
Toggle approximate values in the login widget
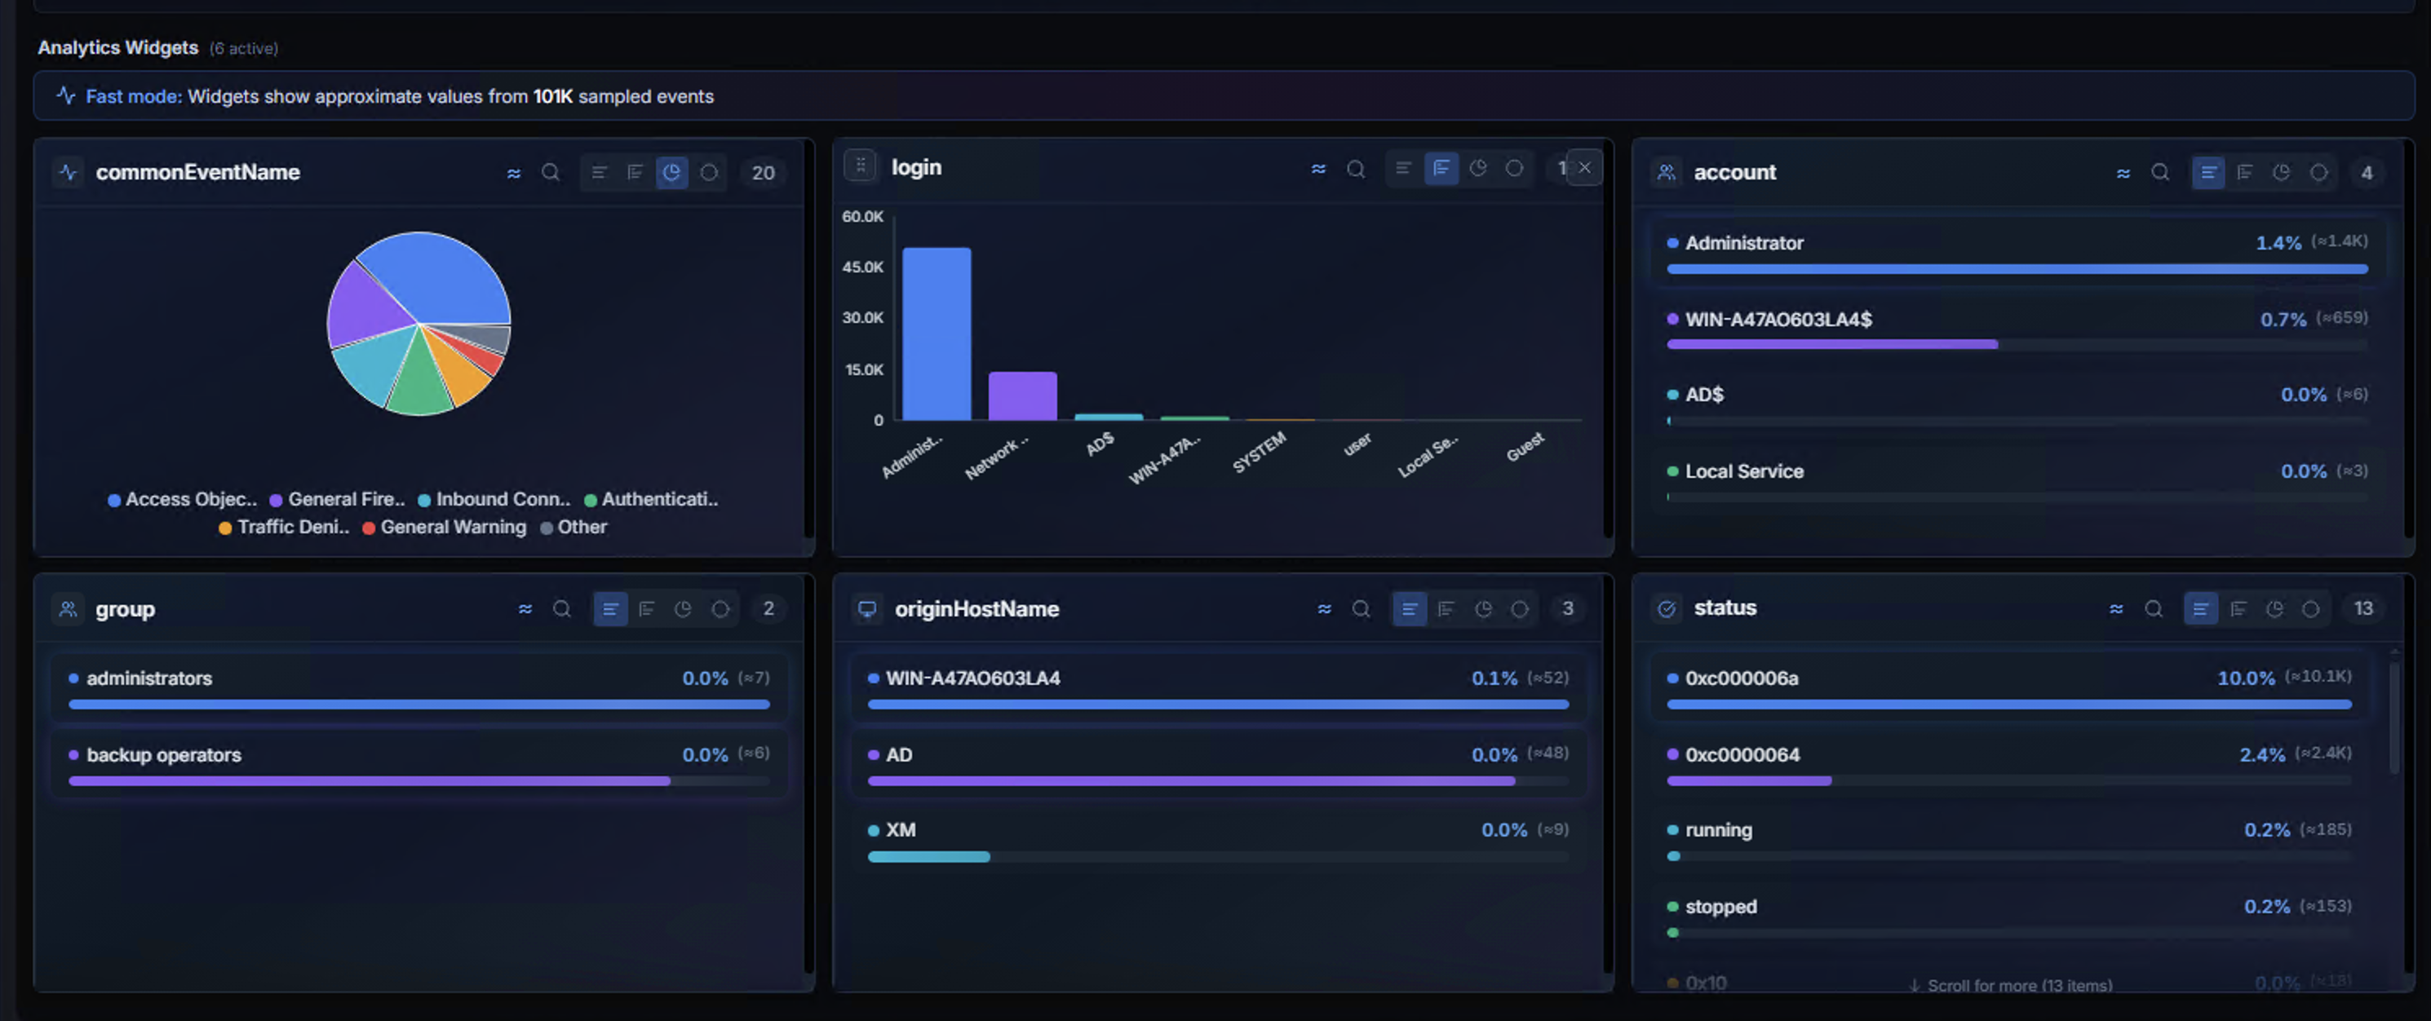click(x=1318, y=168)
